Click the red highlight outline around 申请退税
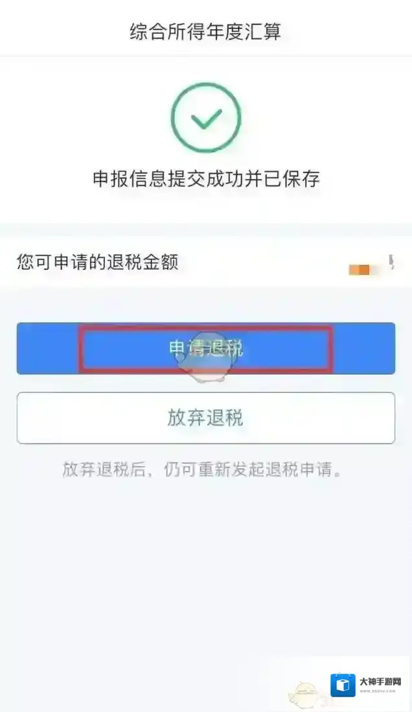Viewport: 412px width, 712px height. [205, 349]
